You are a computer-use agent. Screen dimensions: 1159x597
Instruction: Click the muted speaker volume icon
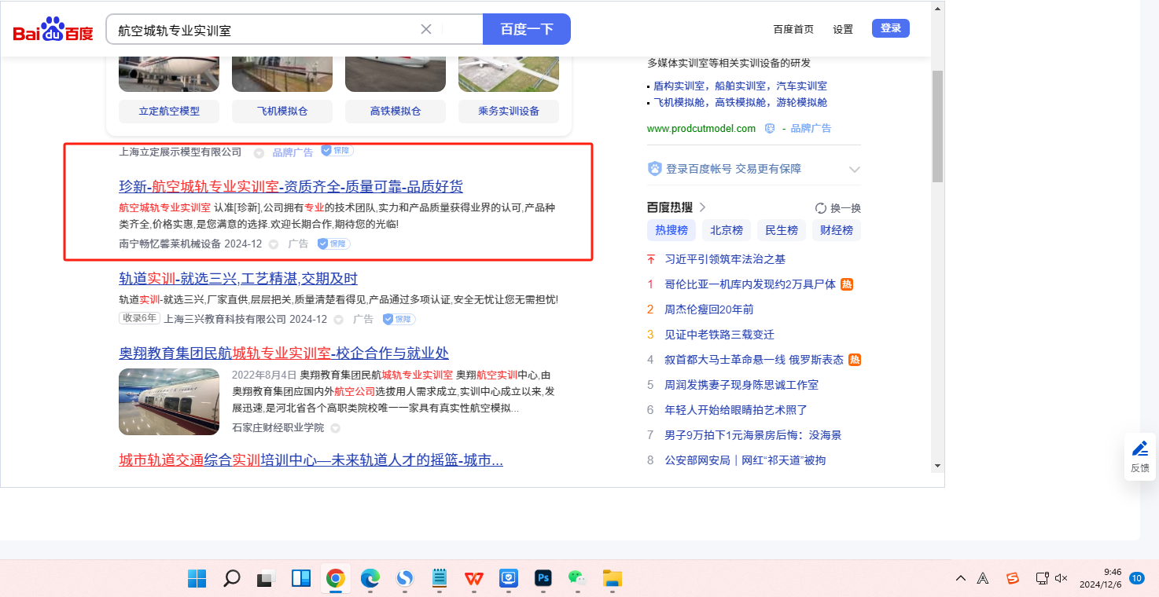tap(1061, 579)
